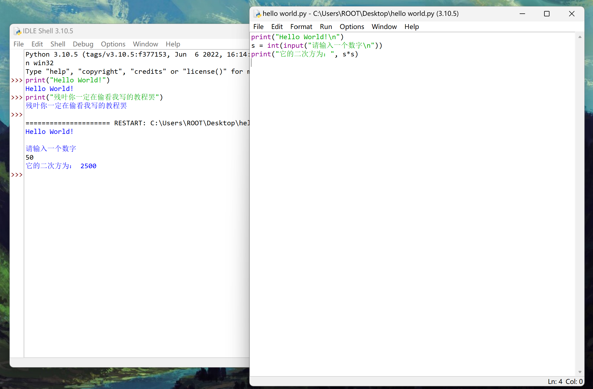
Task: Click editor scrollbar down arrow
Action: 580,372
